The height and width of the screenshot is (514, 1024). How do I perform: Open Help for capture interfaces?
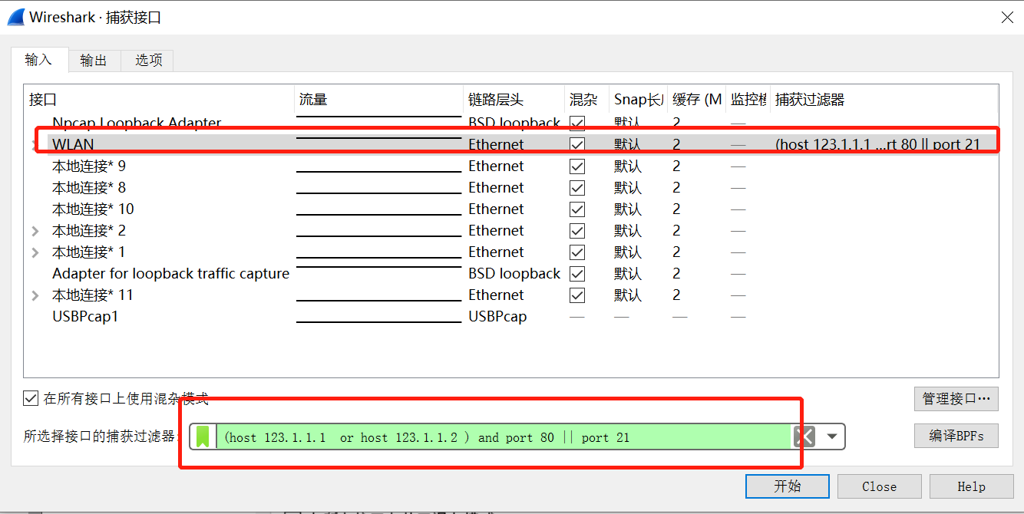coord(971,486)
